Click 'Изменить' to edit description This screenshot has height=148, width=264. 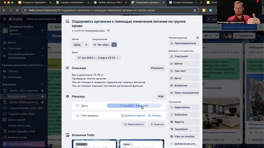point(157,68)
